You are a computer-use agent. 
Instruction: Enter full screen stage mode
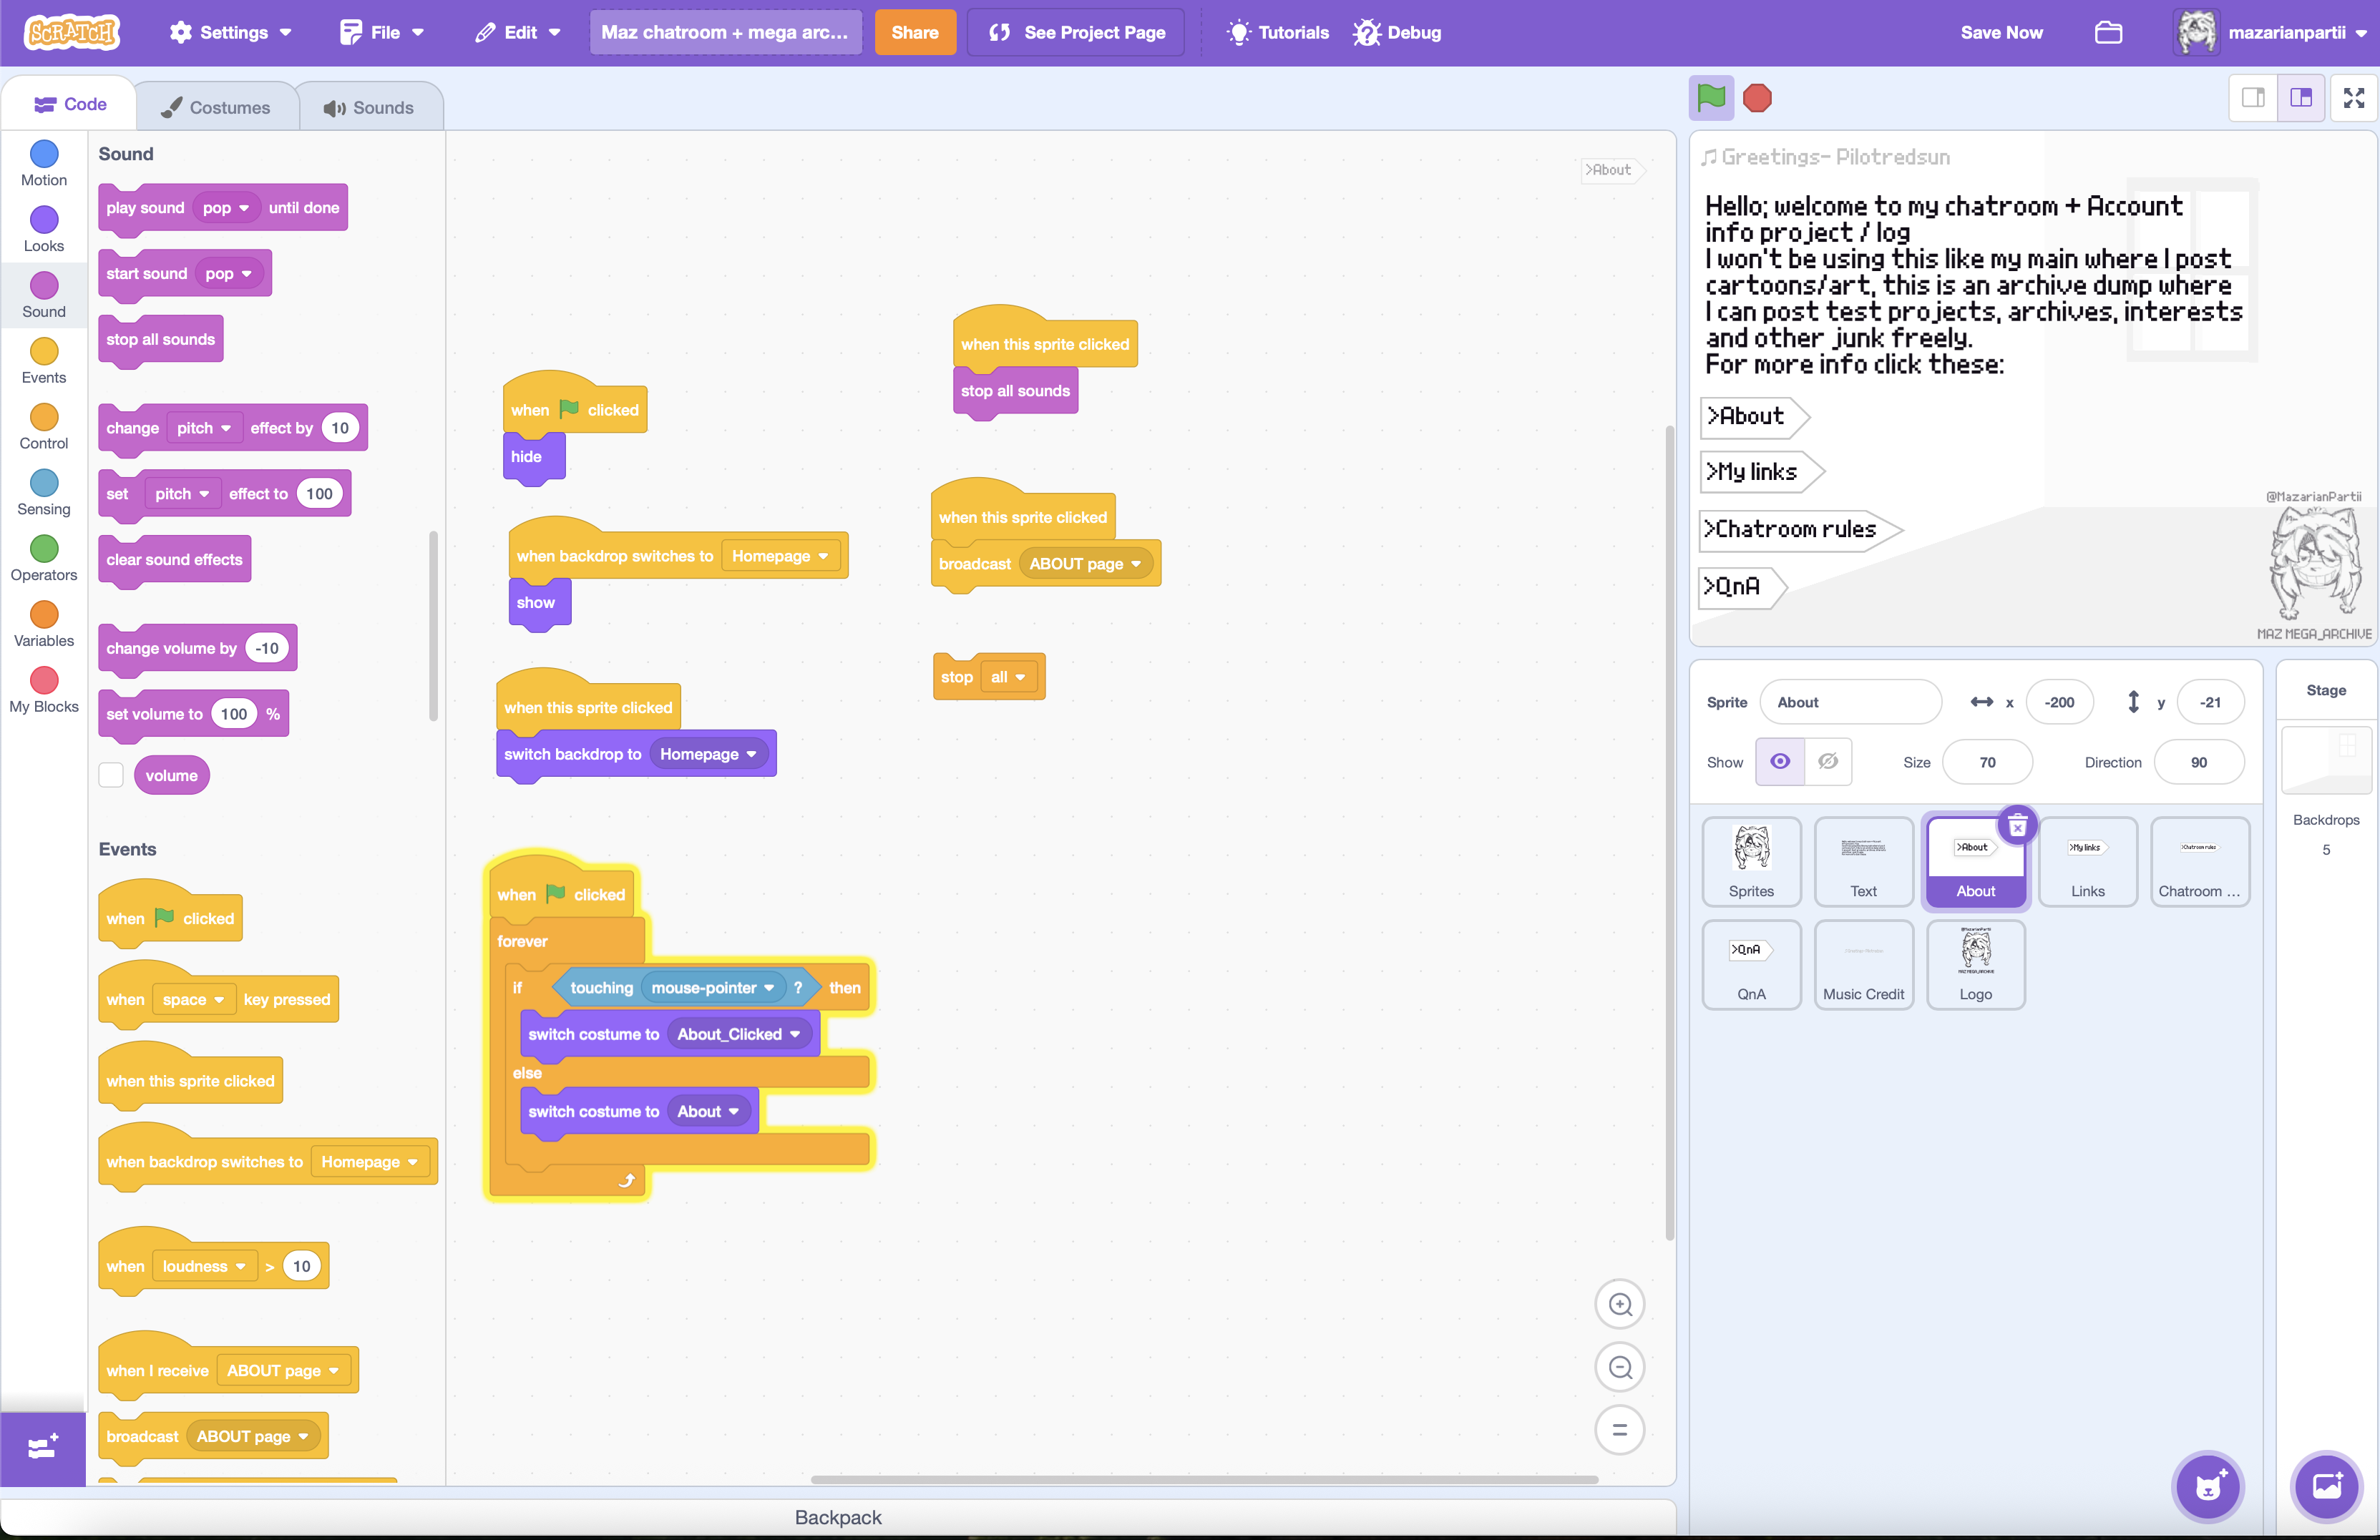pyautogui.click(x=2353, y=98)
